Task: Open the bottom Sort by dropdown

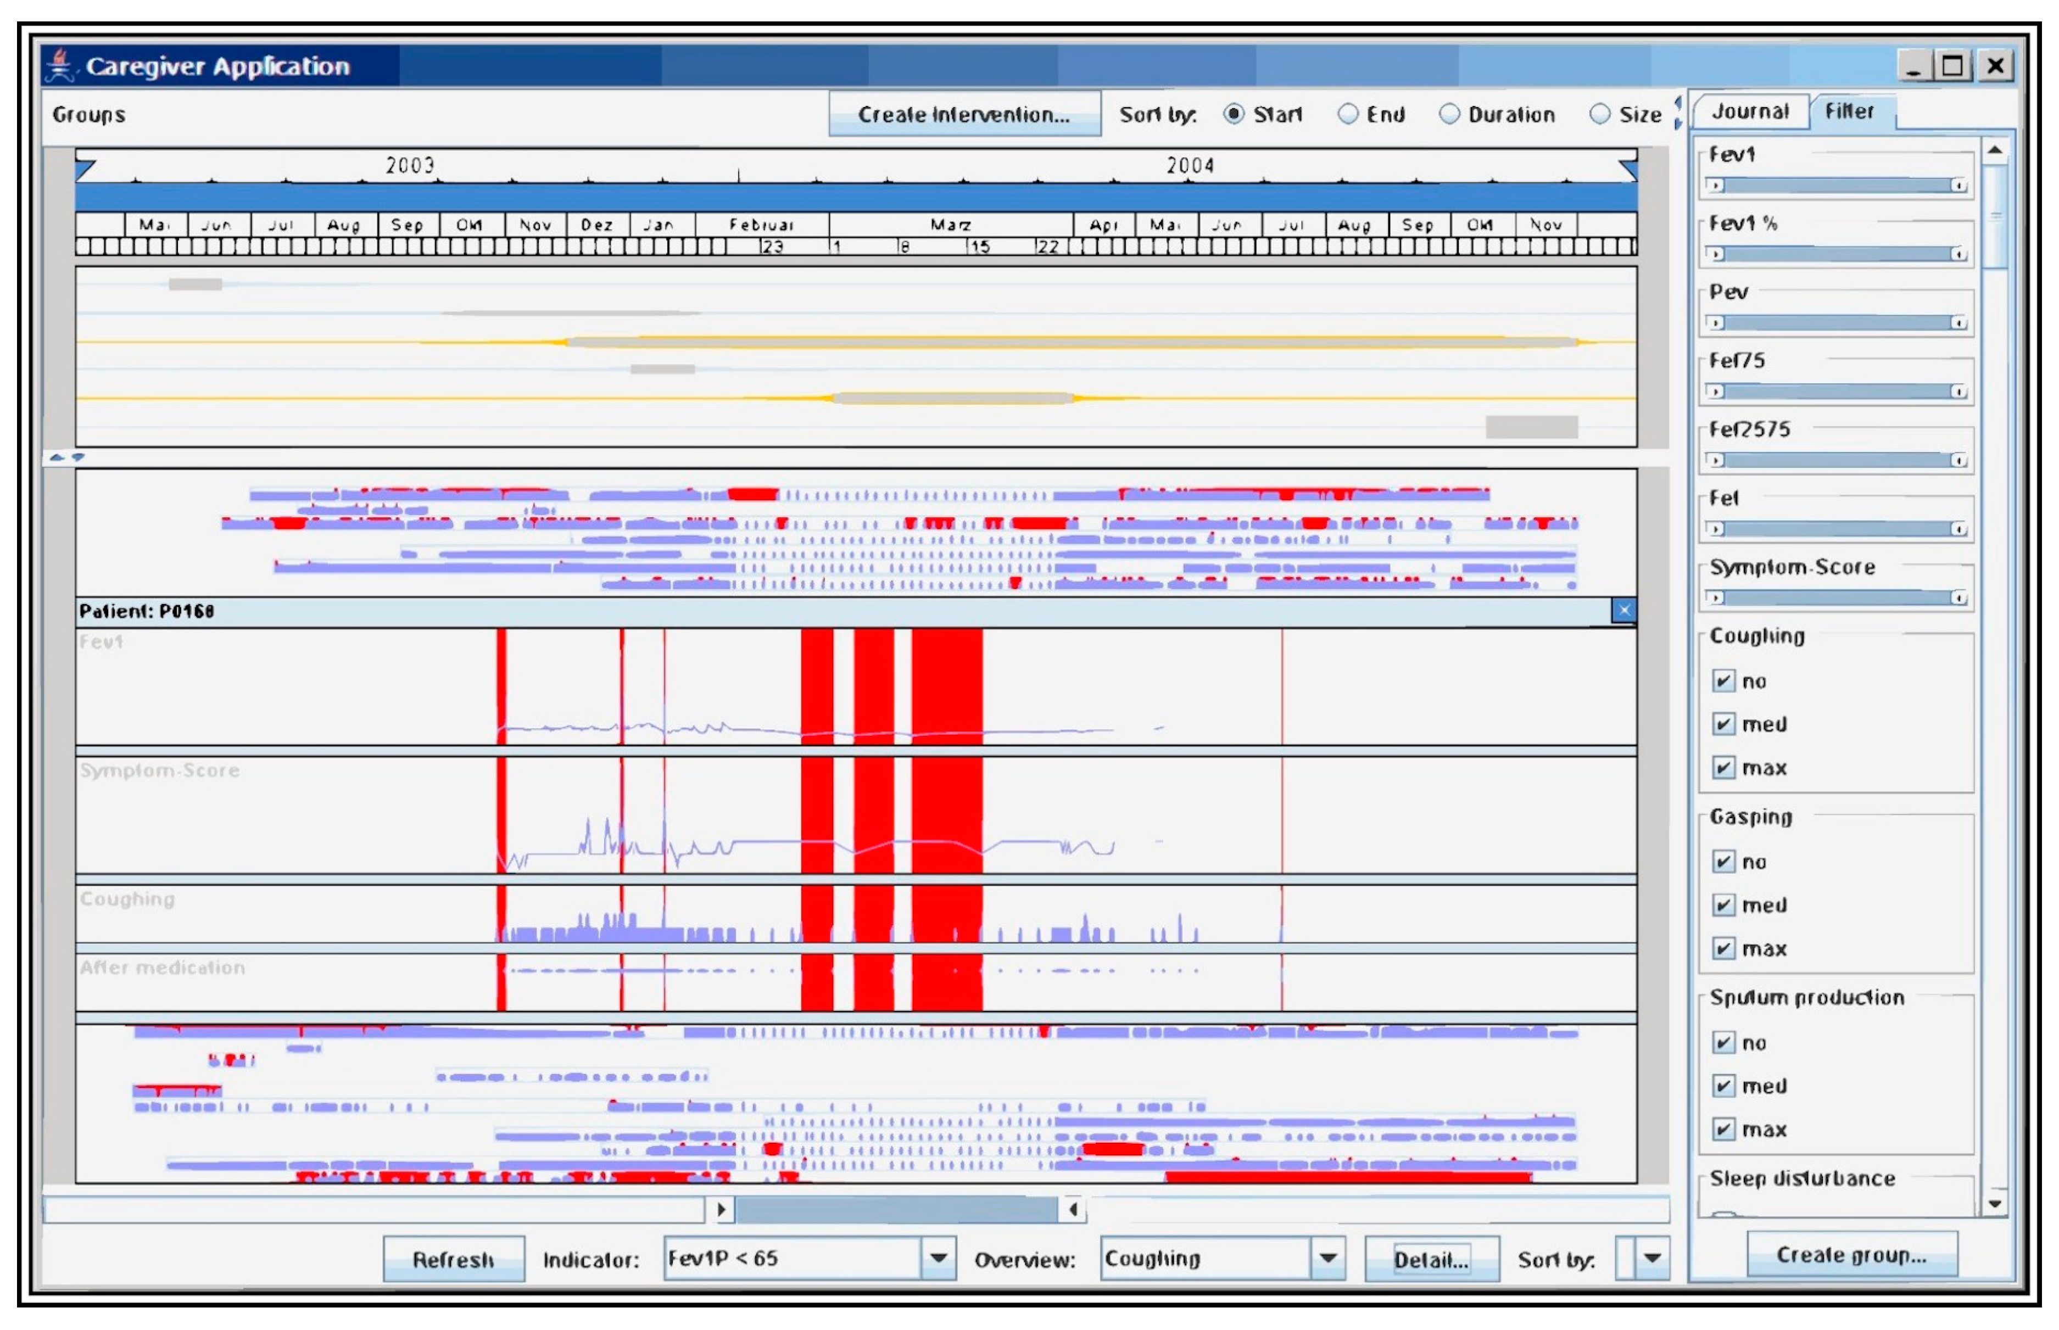Action: click(x=1651, y=1258)
